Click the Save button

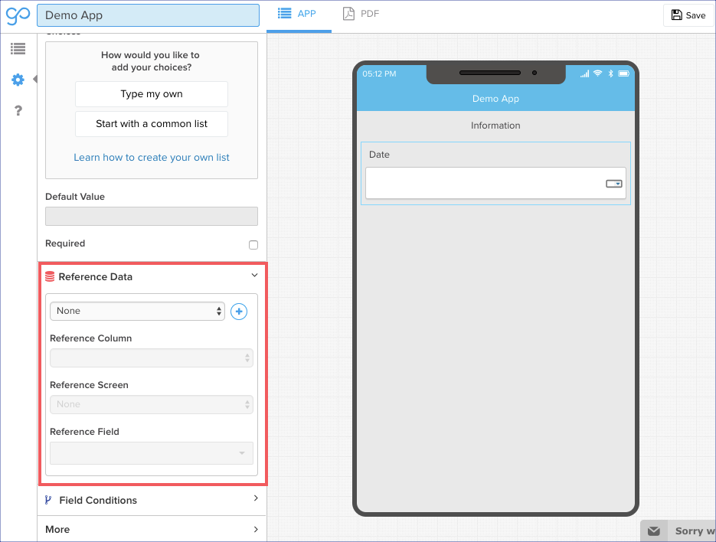click(x=688, y=15)
